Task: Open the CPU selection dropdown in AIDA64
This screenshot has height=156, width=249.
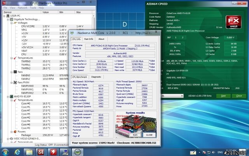Action: [182, 96]
